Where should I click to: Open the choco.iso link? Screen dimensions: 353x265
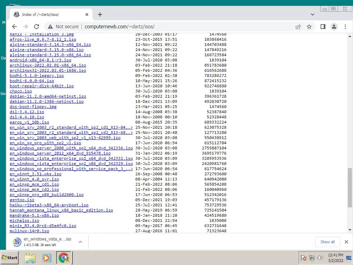[x=21, y=91]
